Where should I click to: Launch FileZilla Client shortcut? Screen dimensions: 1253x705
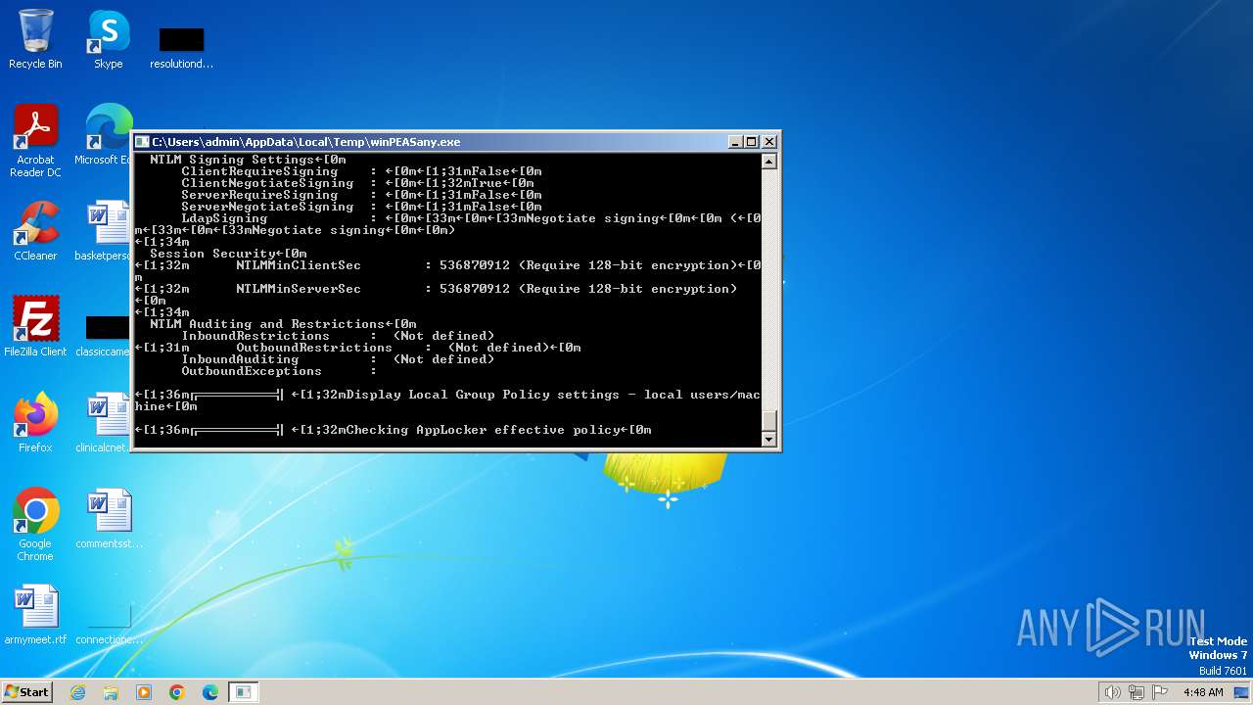click(35, 327)
